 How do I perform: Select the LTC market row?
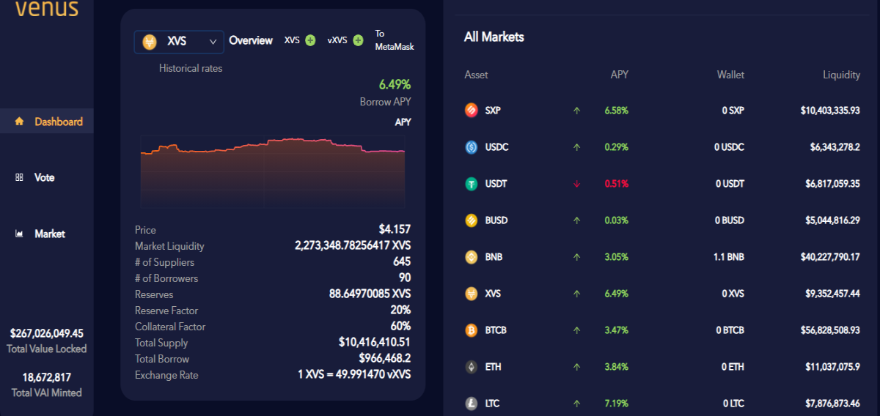click(x=662, y=404)
